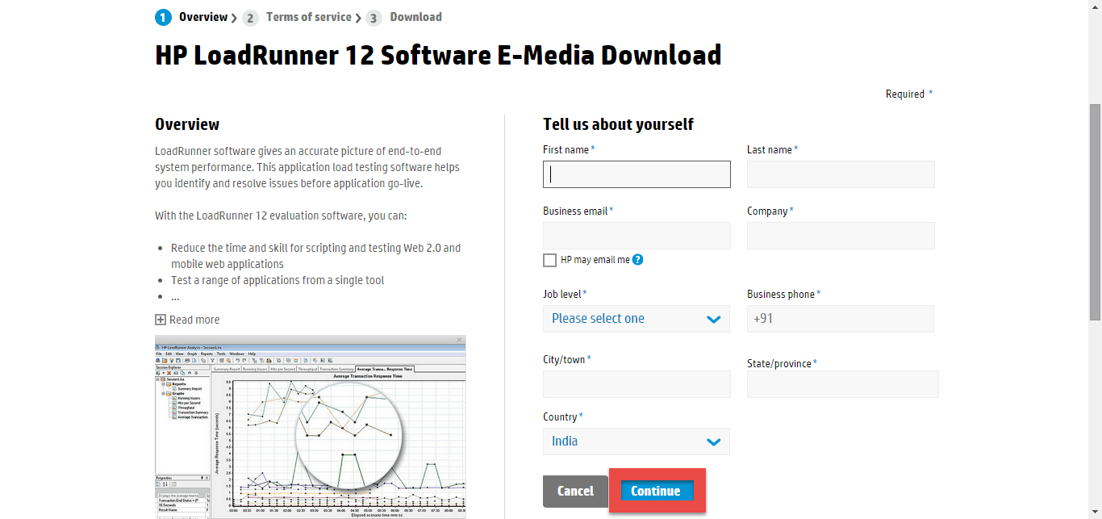Click the Job level dropdown arrow icon
The height and width of the screenshot is (519, 1102).
click(x=713, y=319)
